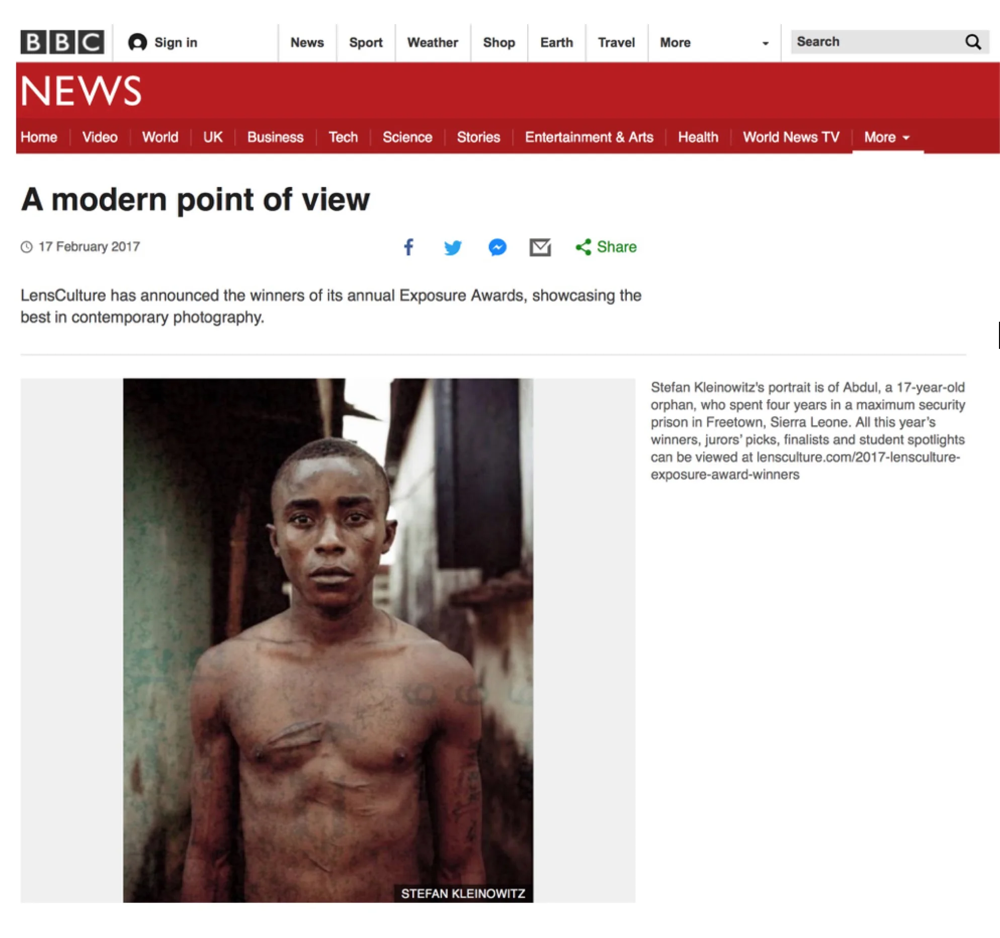
Task: Share via Messenger icon
Action: [497, 247]
